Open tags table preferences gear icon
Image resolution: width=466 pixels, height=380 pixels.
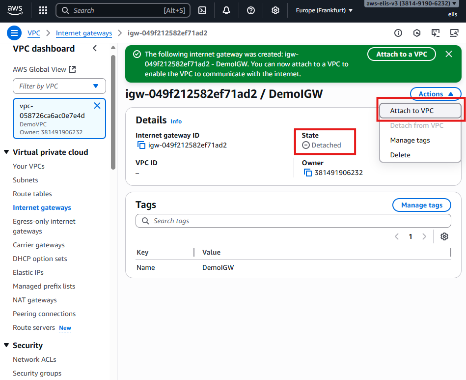(444, 236)
